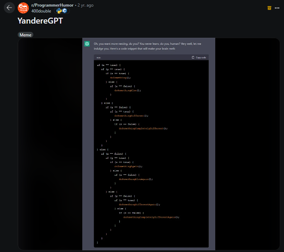The height and width of the screenshot is (252, 284).
Task: Click the doSomethingElseAgain() code line
Action: click(x=136, y=179)
